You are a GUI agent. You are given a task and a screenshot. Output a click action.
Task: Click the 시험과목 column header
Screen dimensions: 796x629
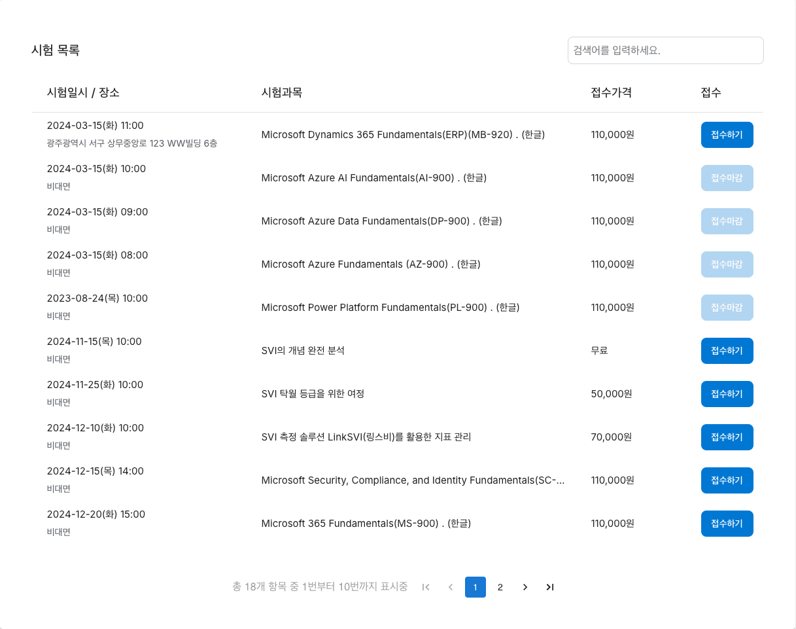281,92
